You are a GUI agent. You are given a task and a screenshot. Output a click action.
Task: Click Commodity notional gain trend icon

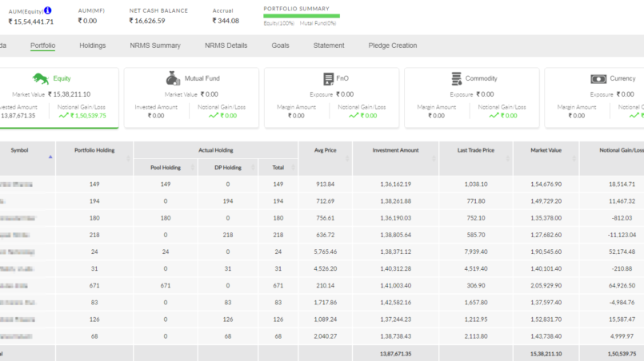pos(494,116)
